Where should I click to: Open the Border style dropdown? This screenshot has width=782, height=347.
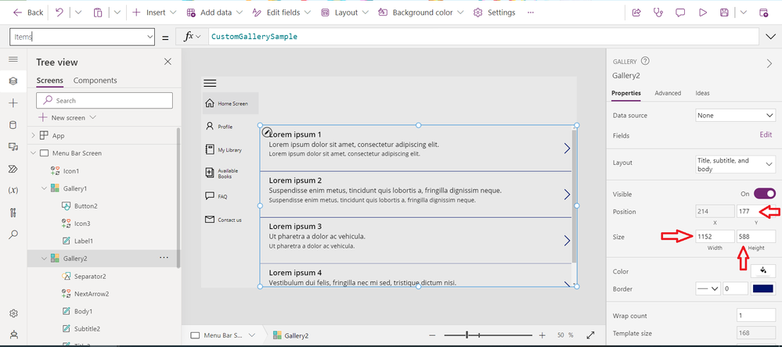pos(708,288)
